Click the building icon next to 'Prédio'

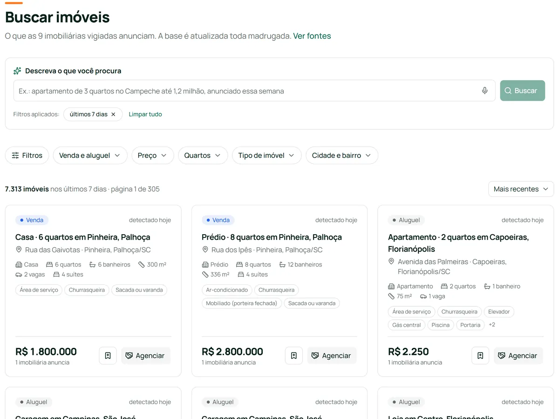pos(205,264)
